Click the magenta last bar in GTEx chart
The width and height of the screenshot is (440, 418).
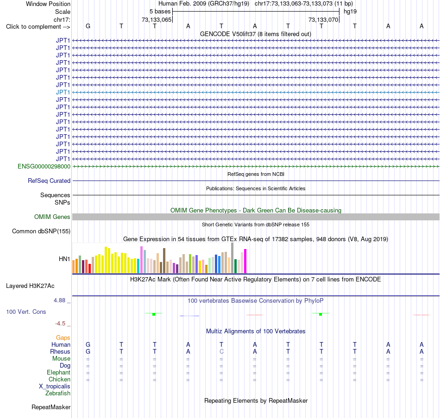[245, 261]
